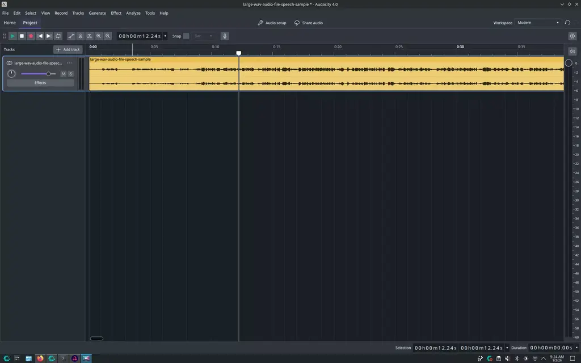Click the track pan knob

click(x=11, y=74)
